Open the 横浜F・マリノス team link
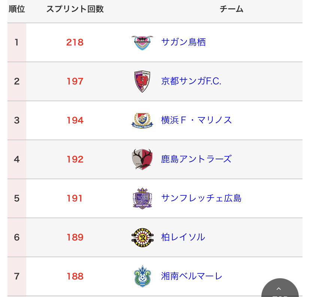This screenshot has width=310, height=297. tap(197, 120)
